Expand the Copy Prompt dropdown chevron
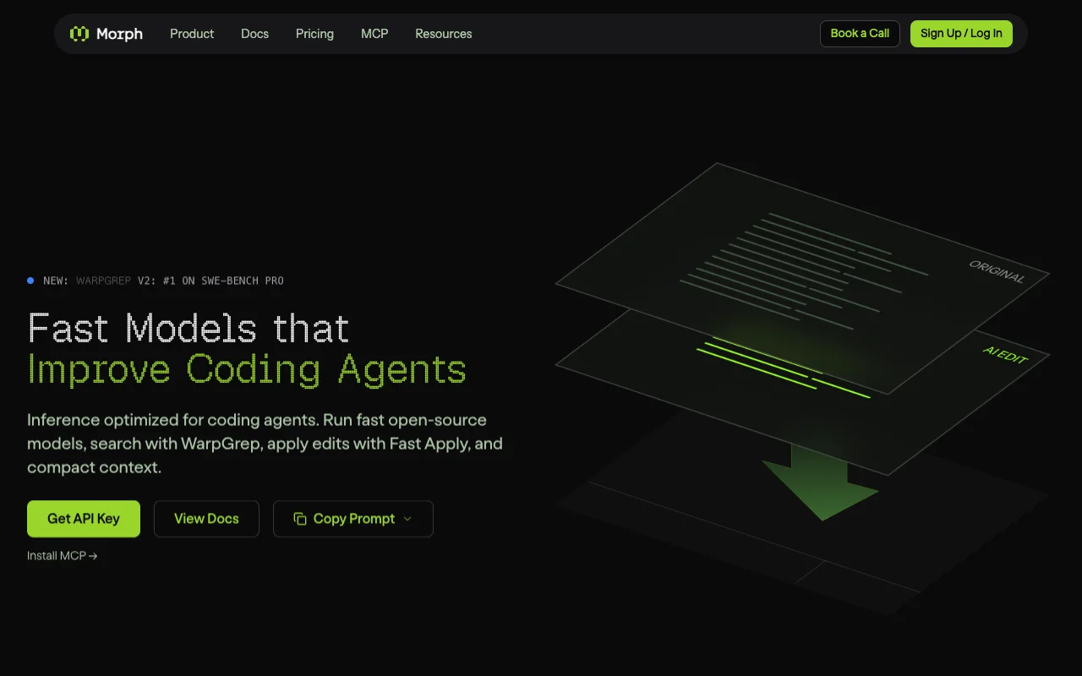Screen dimensions: 1082x676 (407, 519)
